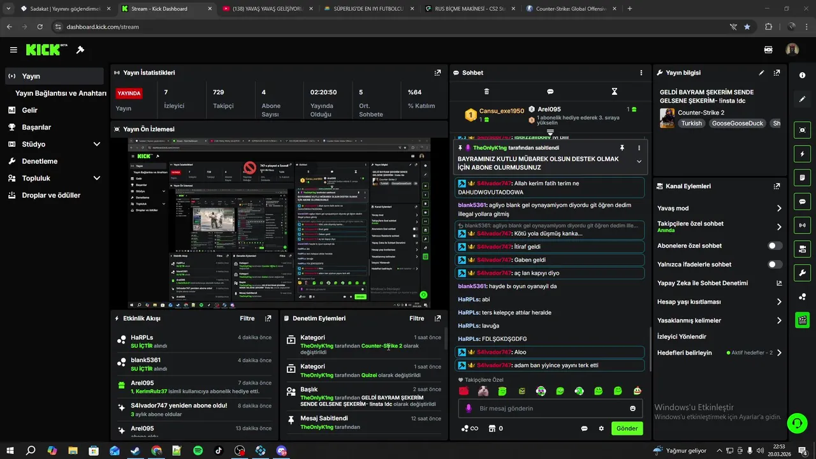This screenshot has height=459, width=816.
Task: Pop out the Kanal Eylemleri panel
Action: click(776, 186)
